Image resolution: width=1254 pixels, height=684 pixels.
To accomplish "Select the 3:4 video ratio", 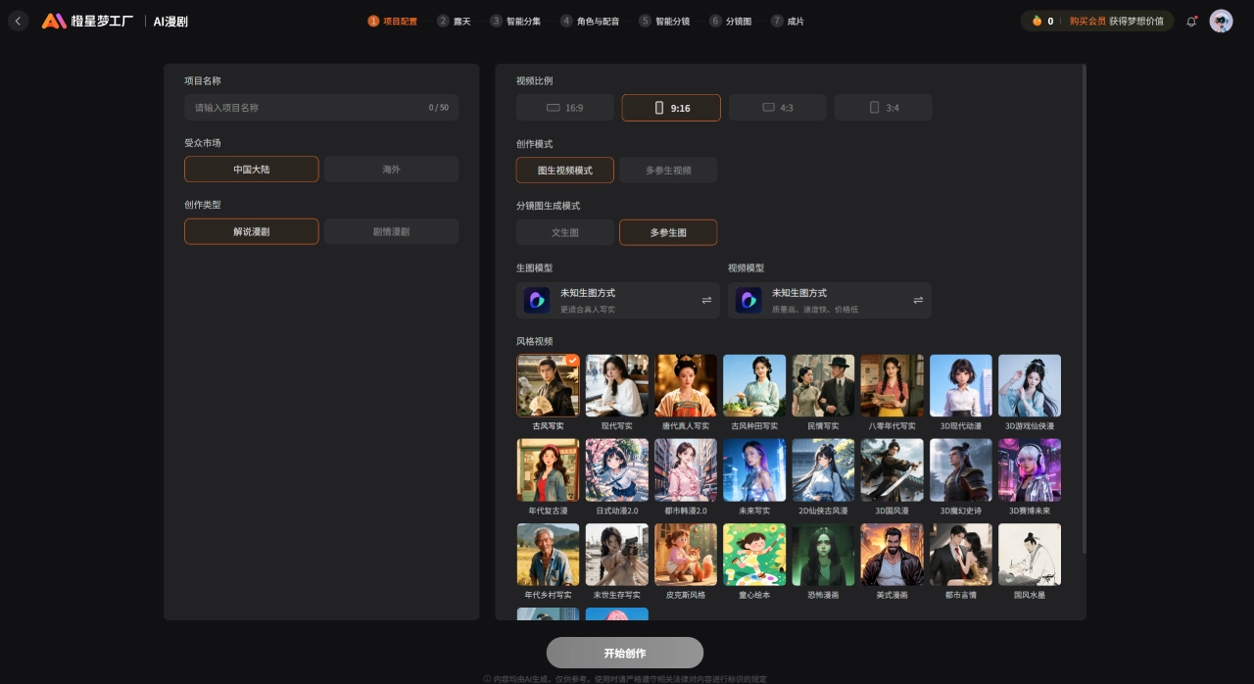I will pos(883,108).
